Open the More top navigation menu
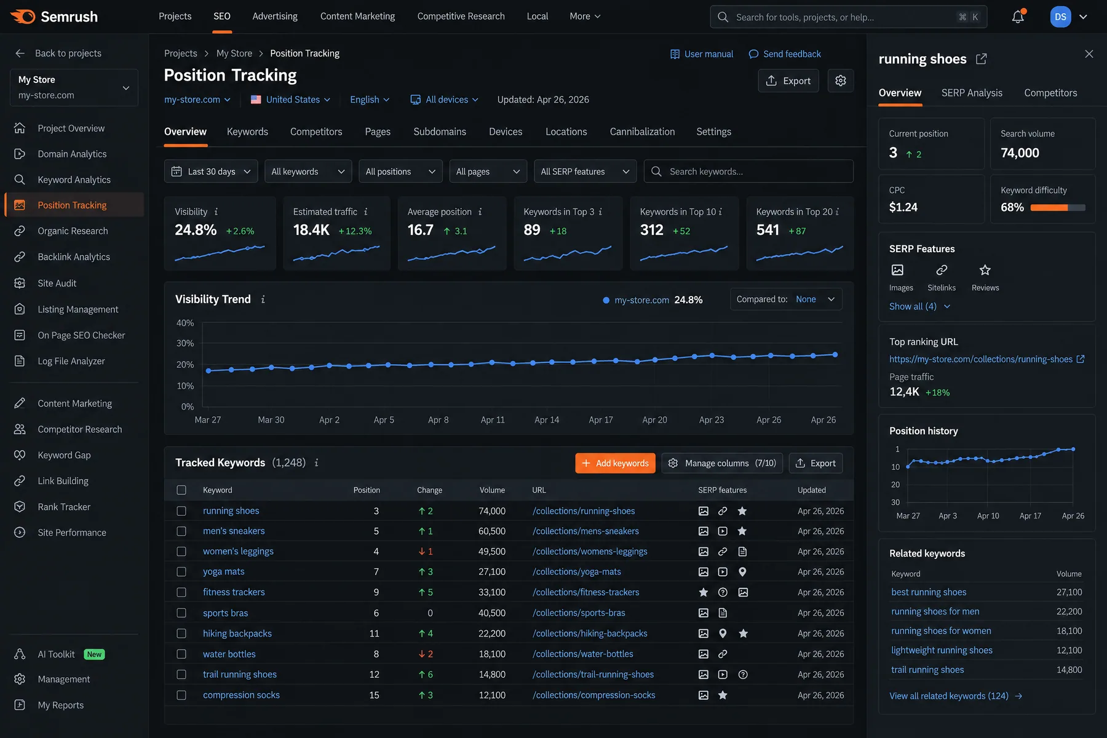 point(585,17)
